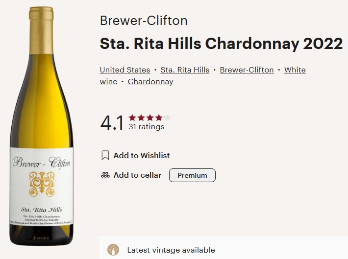Screen dimensions: 348x259
Task: Open the Chardonnay grape link
Action: [x=150, y=82]
